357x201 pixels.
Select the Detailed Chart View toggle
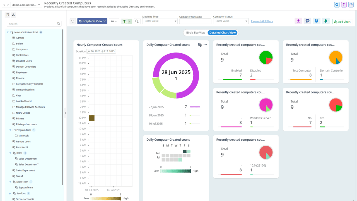223,33
